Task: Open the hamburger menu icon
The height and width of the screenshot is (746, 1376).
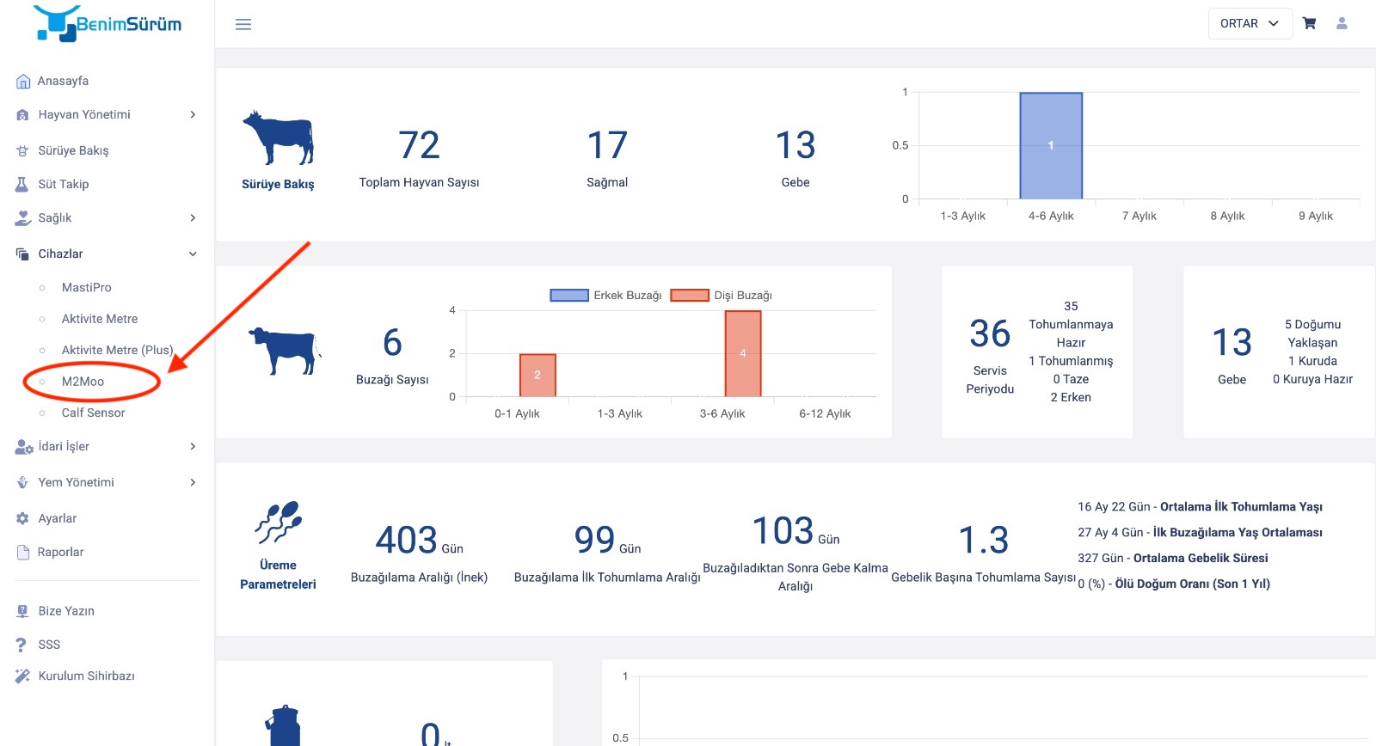Action: pyautogui.click(x=243, y=24)
